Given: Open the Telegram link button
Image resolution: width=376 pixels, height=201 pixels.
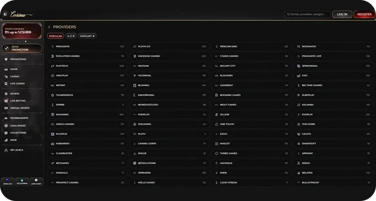Looking at the screenshot, I should click(22, 182).
